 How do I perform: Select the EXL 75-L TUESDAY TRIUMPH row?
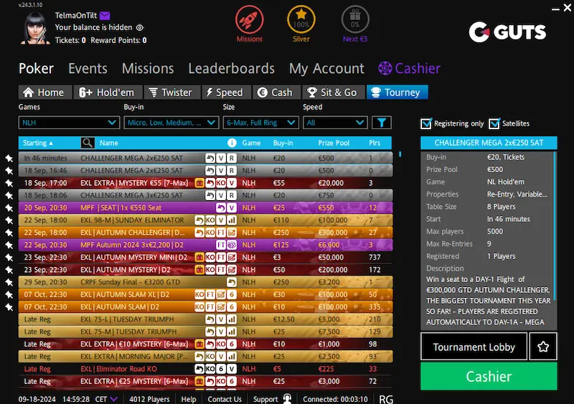[x=205, y=319]
